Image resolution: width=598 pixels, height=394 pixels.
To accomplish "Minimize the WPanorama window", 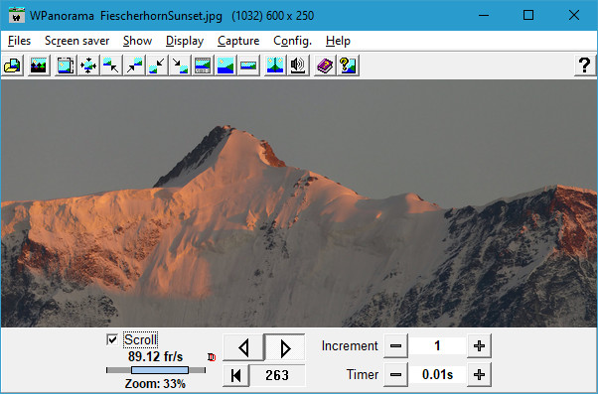I will point(484,15).
